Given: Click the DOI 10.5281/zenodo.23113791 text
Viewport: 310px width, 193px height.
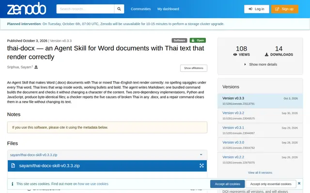Looking at the screenshot, I should pos(238,104).
